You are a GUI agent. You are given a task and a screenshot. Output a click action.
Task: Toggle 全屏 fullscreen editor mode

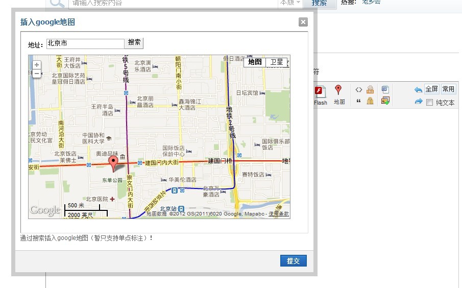431,89
